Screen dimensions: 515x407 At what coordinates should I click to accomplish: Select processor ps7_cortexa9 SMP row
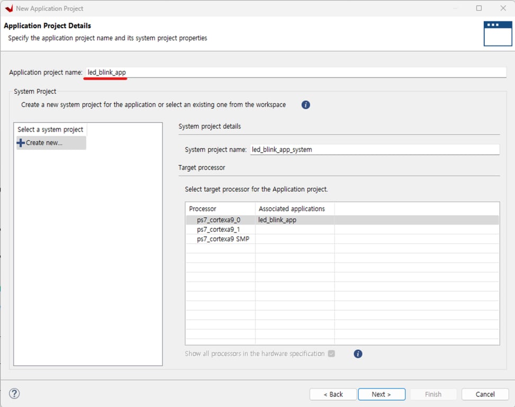[x=342, y=239]
